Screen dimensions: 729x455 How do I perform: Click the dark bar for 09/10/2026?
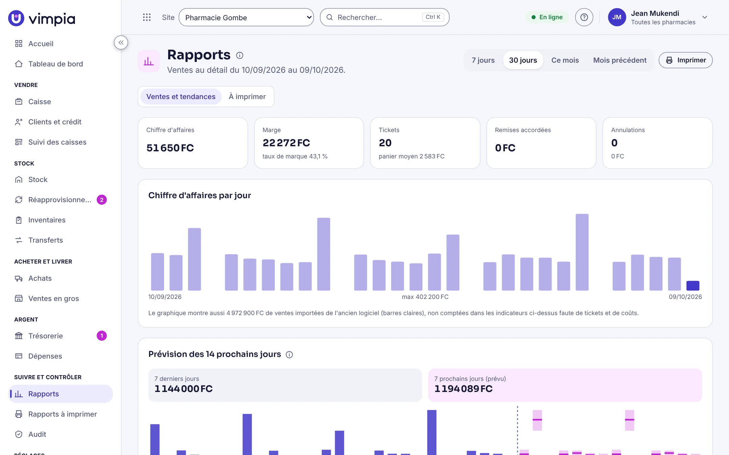[693, 285]
